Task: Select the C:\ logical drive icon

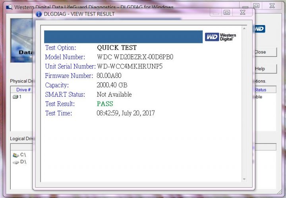Action: tap(16, 155)
